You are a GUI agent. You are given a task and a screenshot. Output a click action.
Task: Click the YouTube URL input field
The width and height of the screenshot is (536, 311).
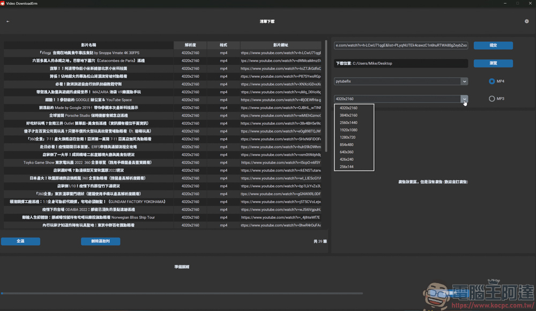400,45
